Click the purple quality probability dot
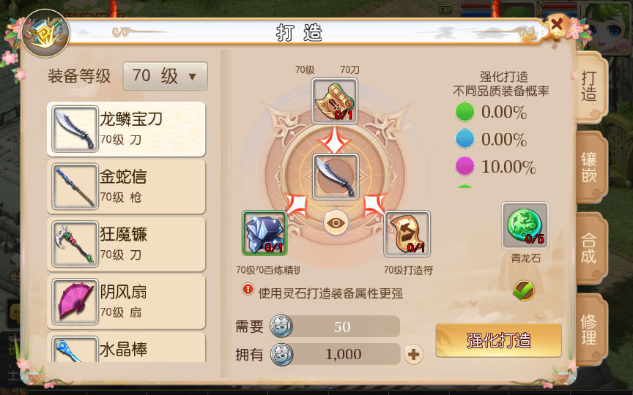The width and height of the screenshot is (633, 395). point(464,166)
